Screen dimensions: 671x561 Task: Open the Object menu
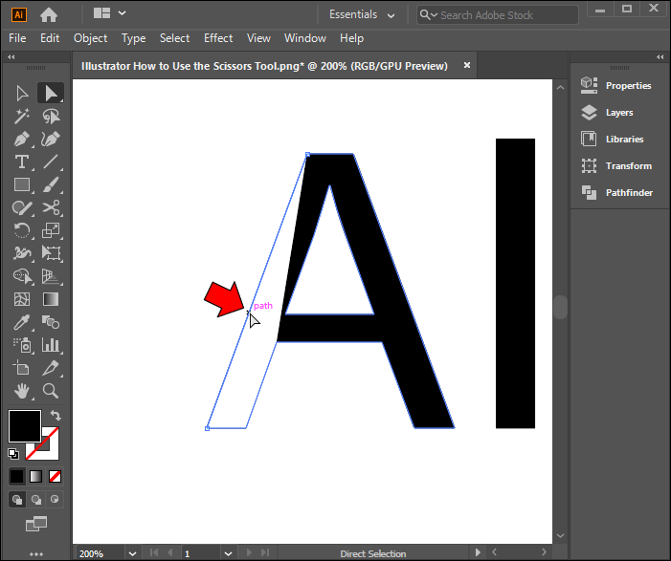click(90, 38)
